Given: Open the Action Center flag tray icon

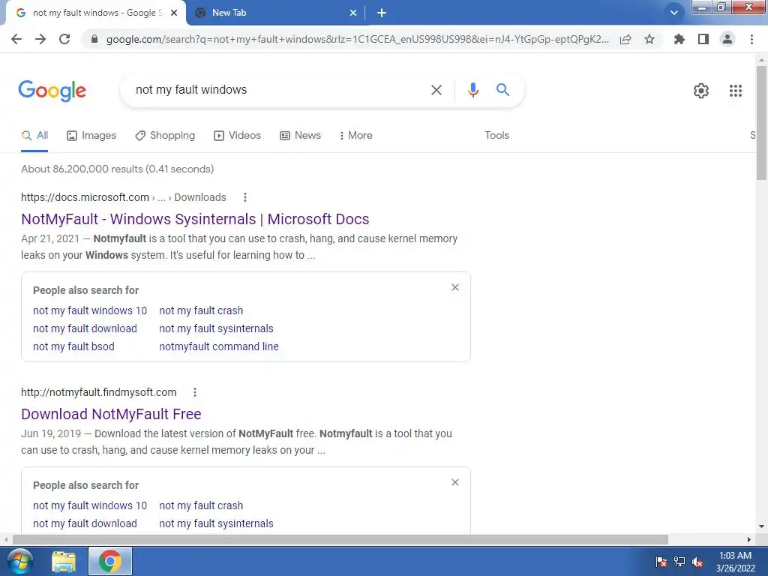Looking at the screenshot, I should click(x=661, y=562).
